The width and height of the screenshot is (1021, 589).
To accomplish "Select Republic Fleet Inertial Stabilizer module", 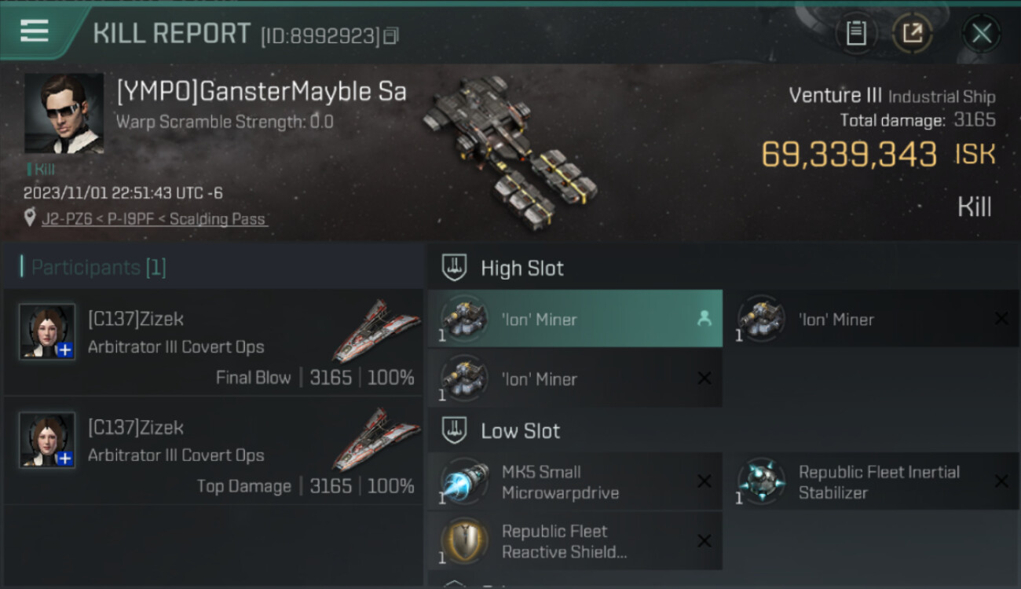I will [x=872, y=482].
